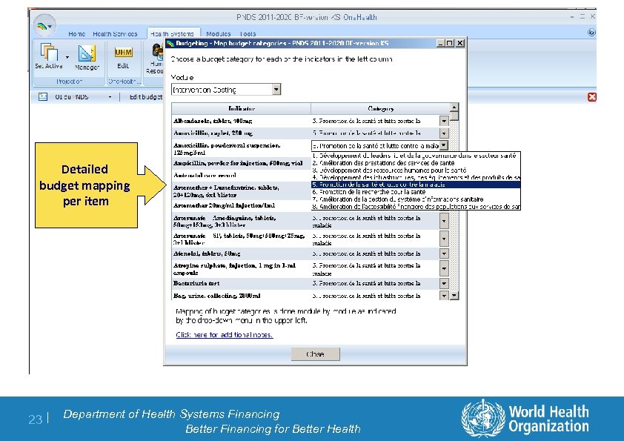Viewport: 624px width, 441px height.
Task: Open category dropdown for Bag, urine, collecting
Action: pos(445,295)
